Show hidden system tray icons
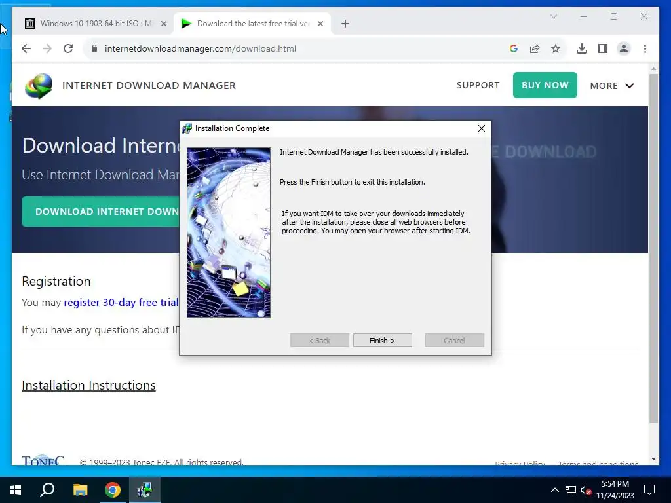This screenshot has height=503, width=671. click(554, 490)
